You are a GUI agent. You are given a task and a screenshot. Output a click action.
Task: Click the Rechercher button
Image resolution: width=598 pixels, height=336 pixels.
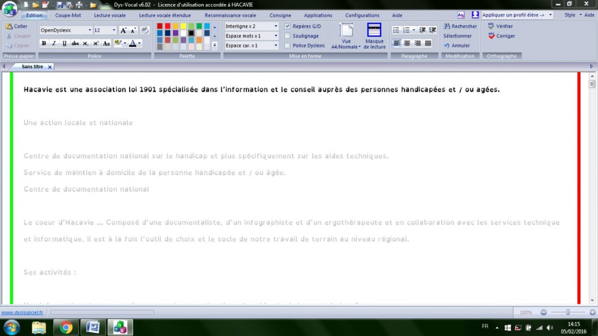[460, 26]
